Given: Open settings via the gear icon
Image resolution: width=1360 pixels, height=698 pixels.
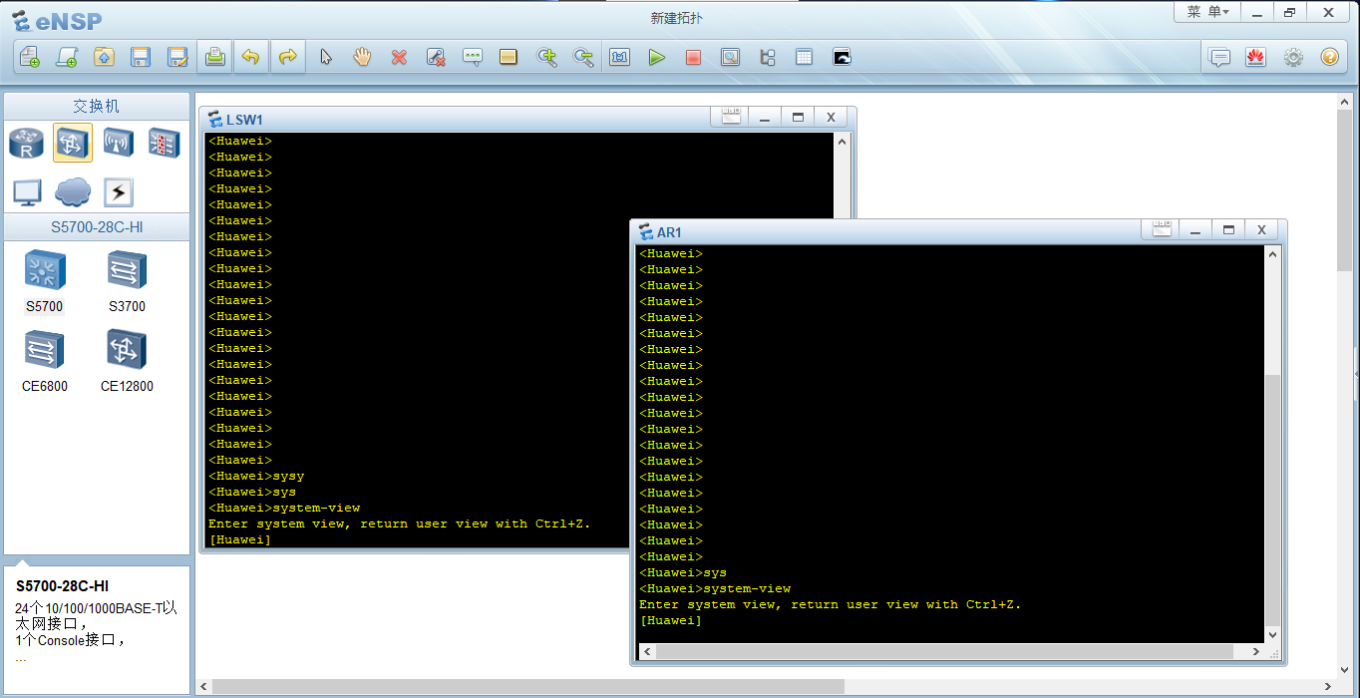Looking at the screenshot, I should coord(1292,58).
